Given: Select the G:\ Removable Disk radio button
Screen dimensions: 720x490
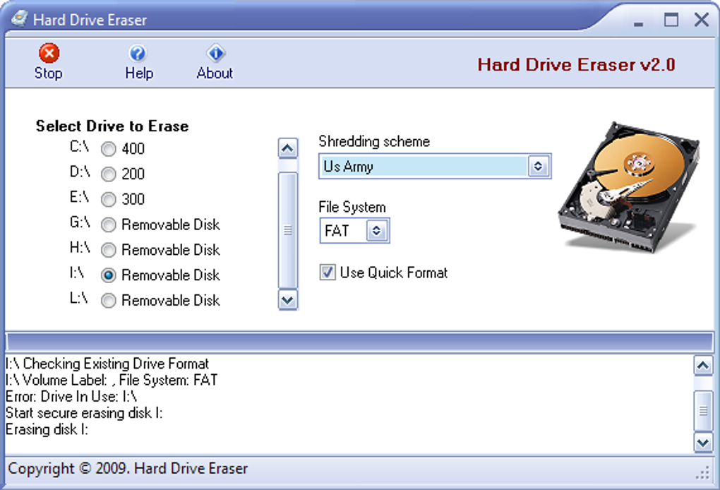Looking at the screenshot, I should (109, 225).
